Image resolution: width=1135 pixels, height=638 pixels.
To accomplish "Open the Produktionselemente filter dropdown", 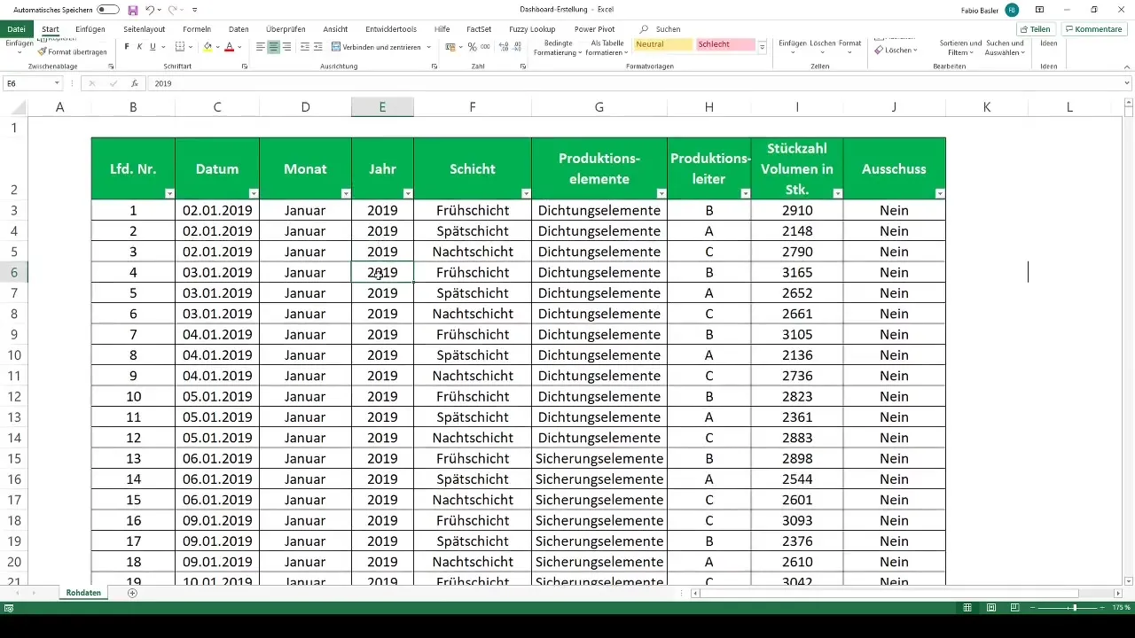I will 661,193.
